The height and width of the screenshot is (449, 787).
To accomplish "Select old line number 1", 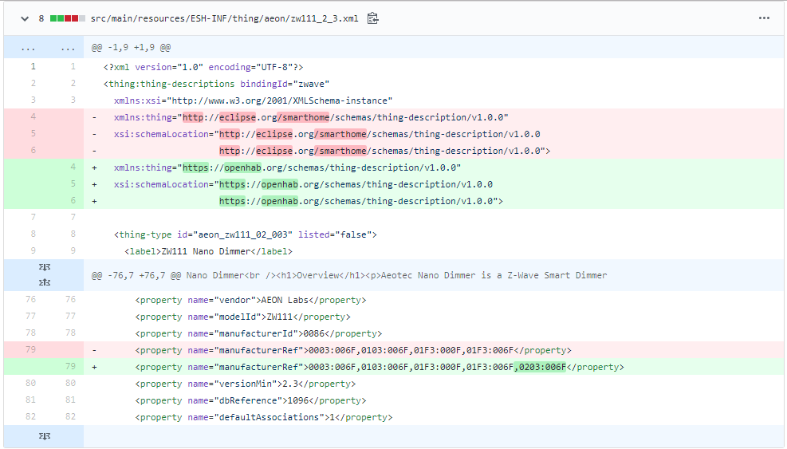I will [33, 66].
